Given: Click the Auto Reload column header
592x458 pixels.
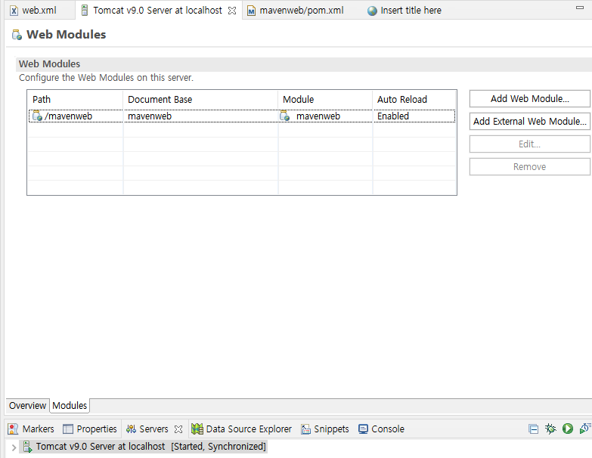Looking at the screenshot, I should [414, 100].
